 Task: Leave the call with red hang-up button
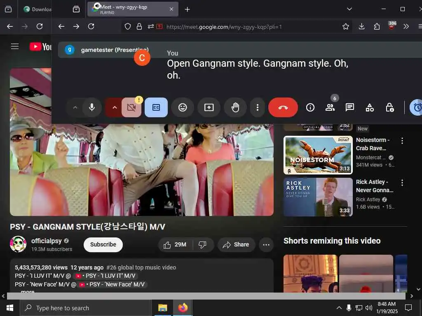(x=283, y=107)
